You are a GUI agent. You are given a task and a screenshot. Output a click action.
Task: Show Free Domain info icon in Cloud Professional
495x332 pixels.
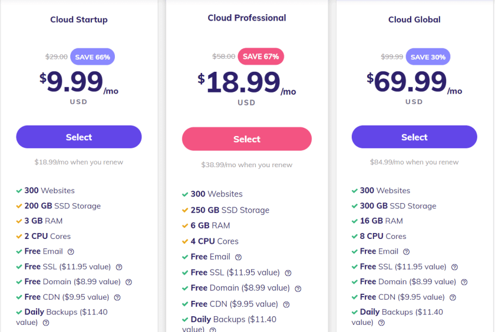click(298, 288)
